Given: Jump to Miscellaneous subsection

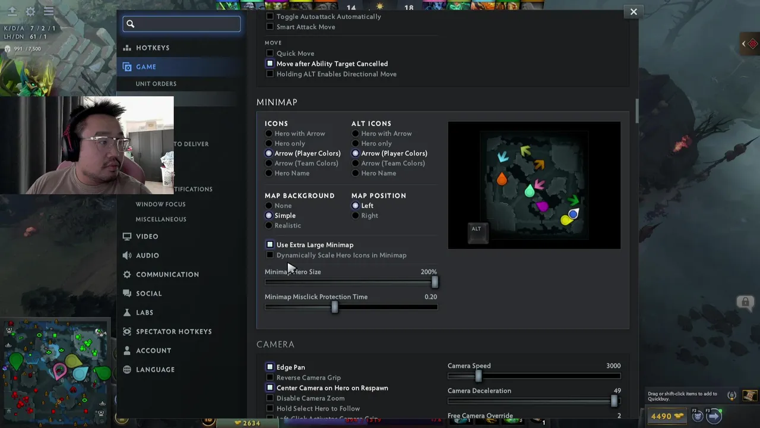Looking at the screenshot, I should 161,219.
